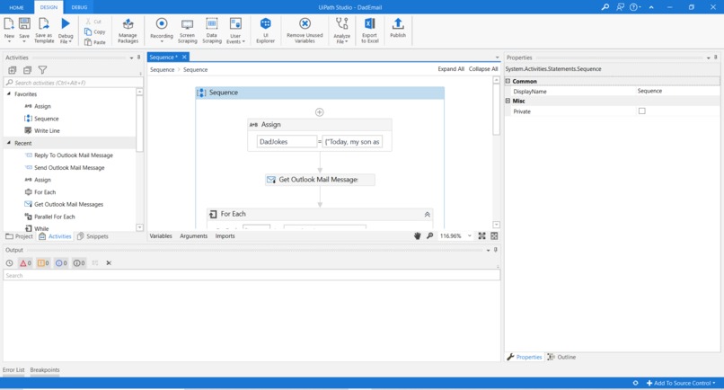Viewport: 724px width, 390px height.
Task: Launch Screen Scraping
Action: (x=188, y=31)
